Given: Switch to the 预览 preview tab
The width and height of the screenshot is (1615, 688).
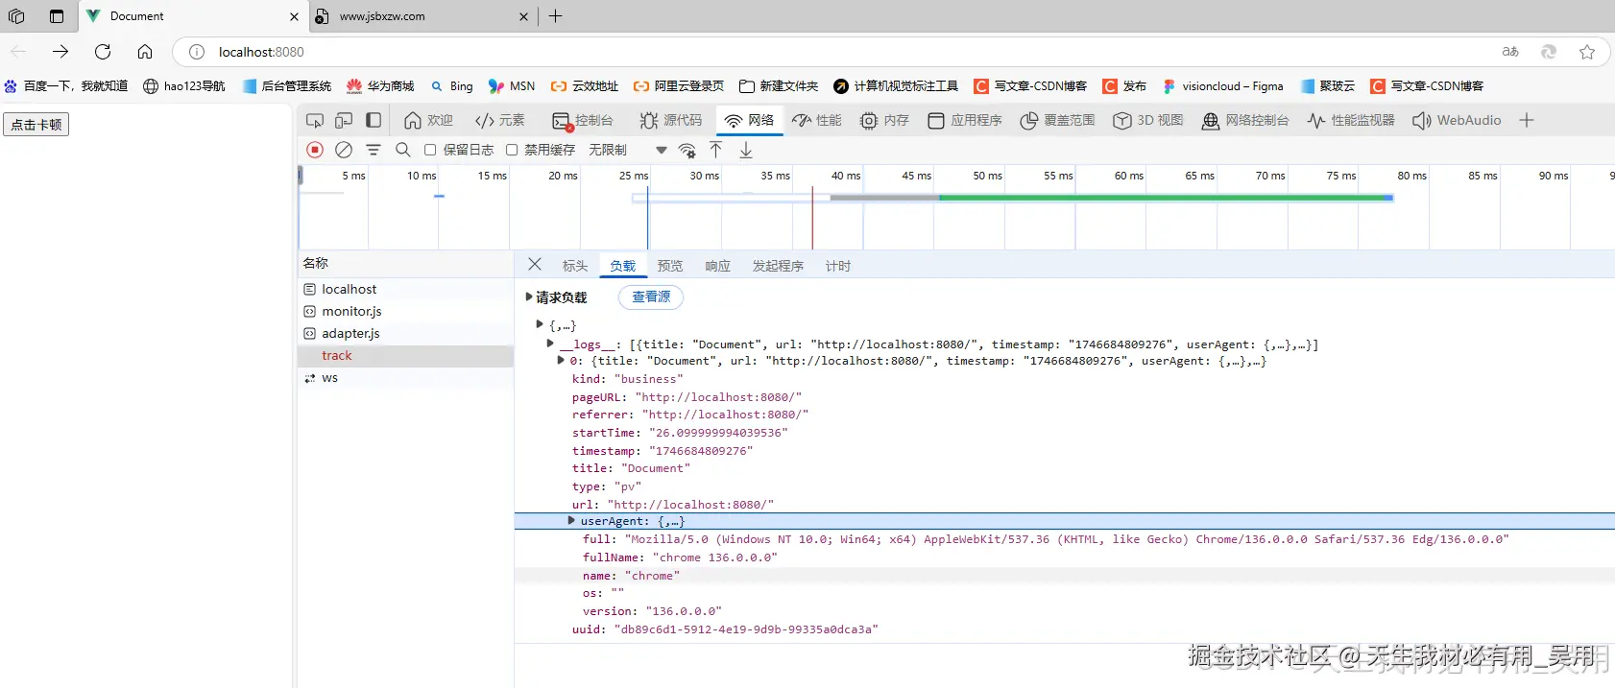Looking at the screenshot, I should [x=670, y=266].
